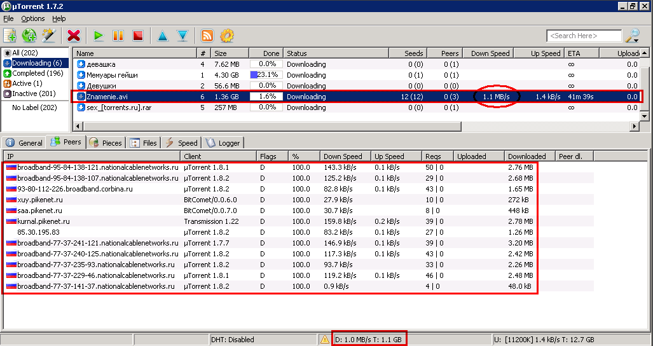This screenshot has width=653, height=346.
Task: Click upload status U: [11200K] 1.4 kB/s
Action: (544, 340)
